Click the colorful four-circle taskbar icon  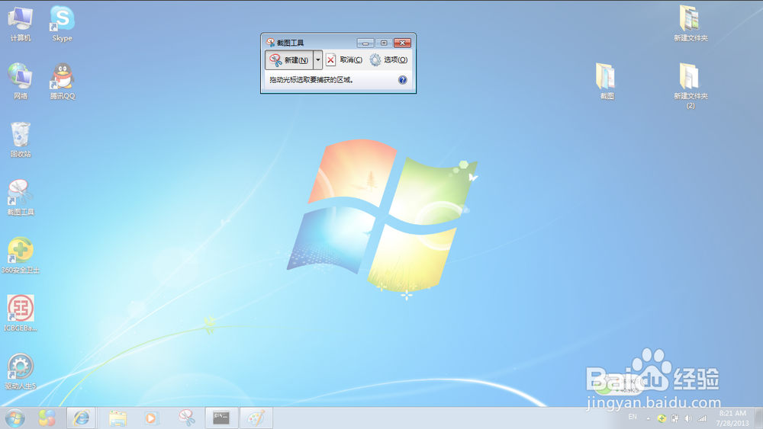click(47, 418)
